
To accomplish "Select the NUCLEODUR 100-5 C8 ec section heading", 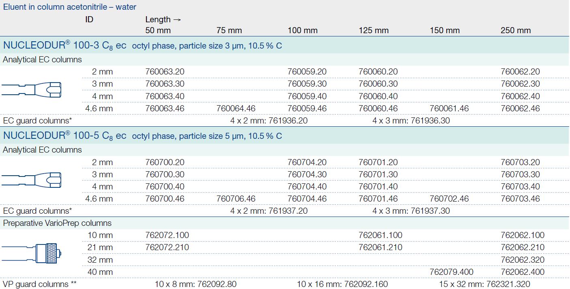I will coord(64,136).
